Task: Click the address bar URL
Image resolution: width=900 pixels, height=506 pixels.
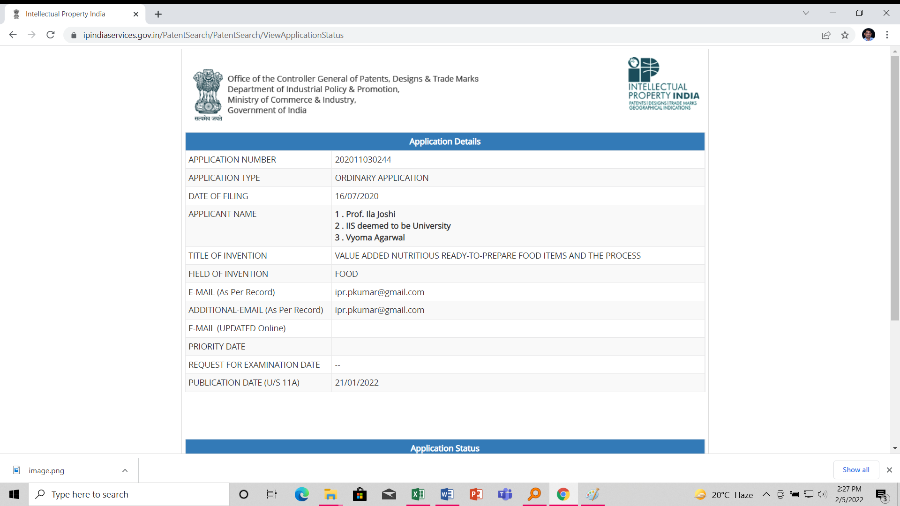Action: [x=213, y=35]
